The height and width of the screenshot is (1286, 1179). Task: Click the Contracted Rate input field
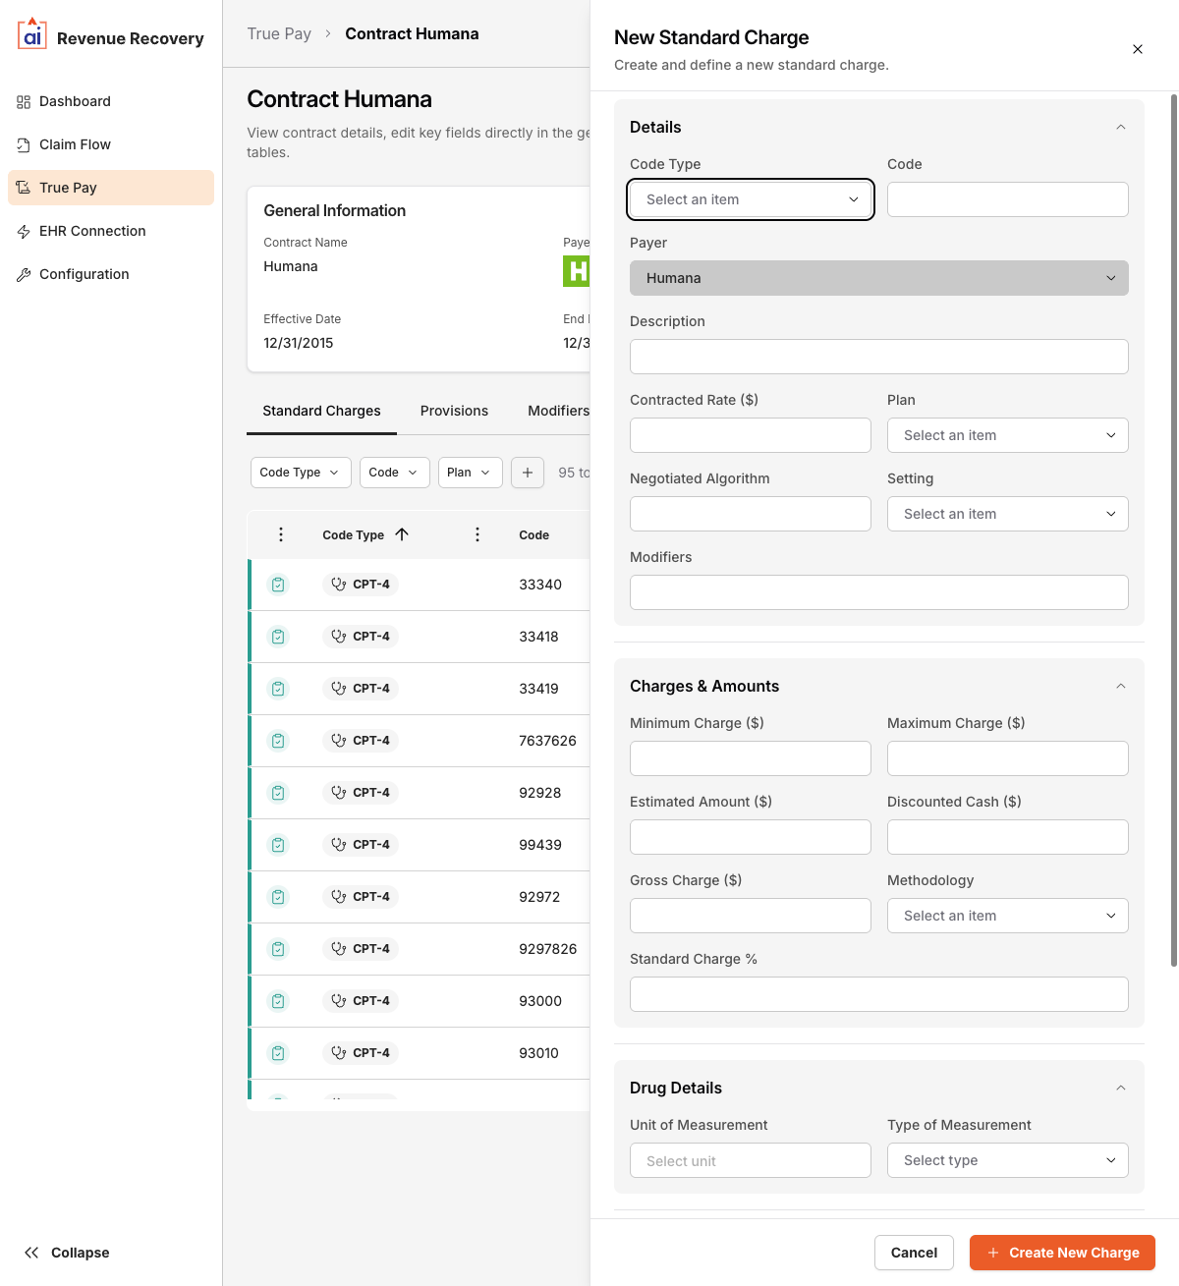point(750,435)
